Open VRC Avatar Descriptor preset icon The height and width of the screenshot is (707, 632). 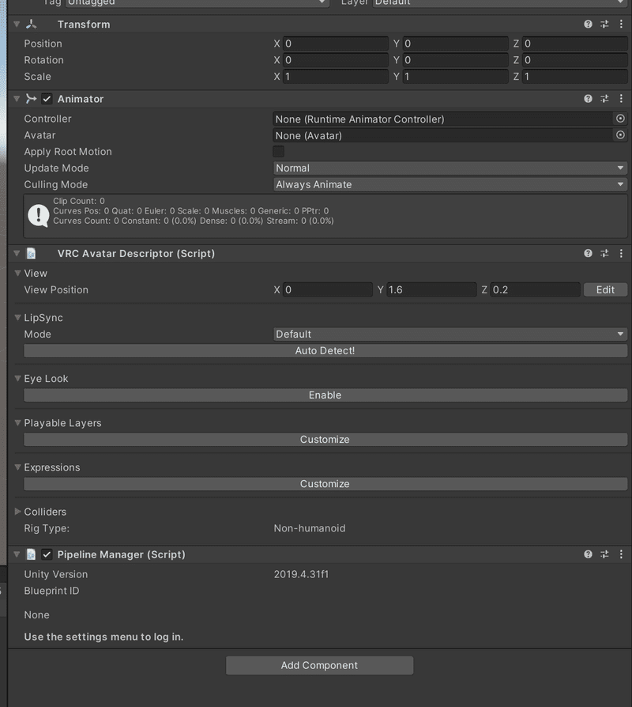[604, 253]
